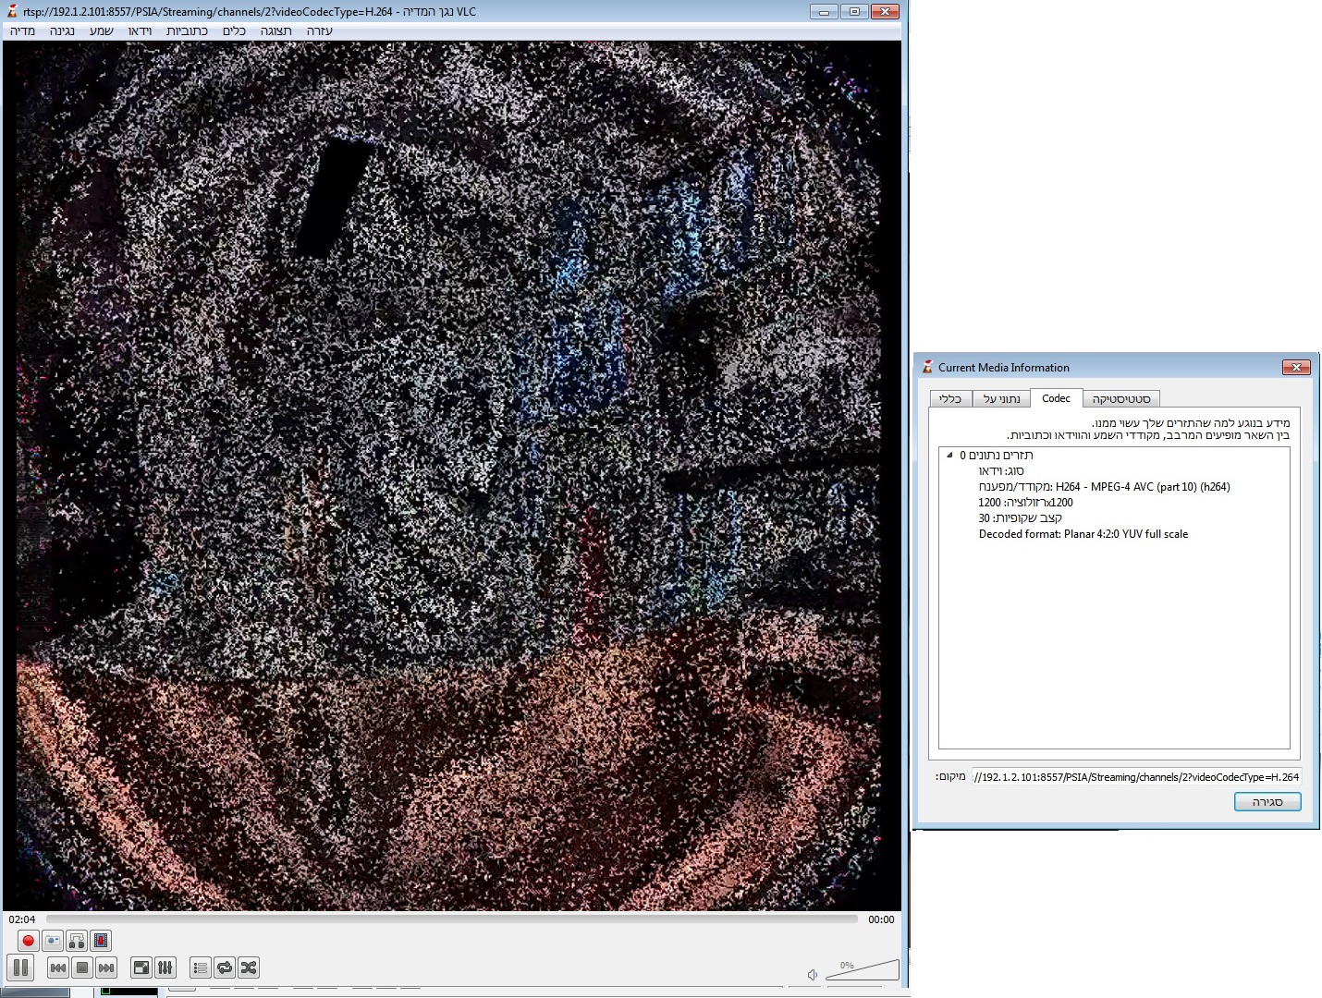Click the VLC cone icon in main title bar

tap(13, 11)
